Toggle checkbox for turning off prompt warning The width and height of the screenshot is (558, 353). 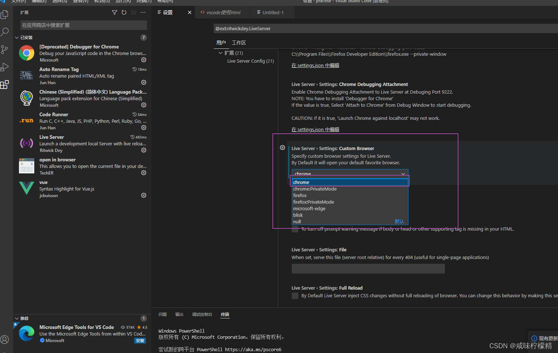295,229
